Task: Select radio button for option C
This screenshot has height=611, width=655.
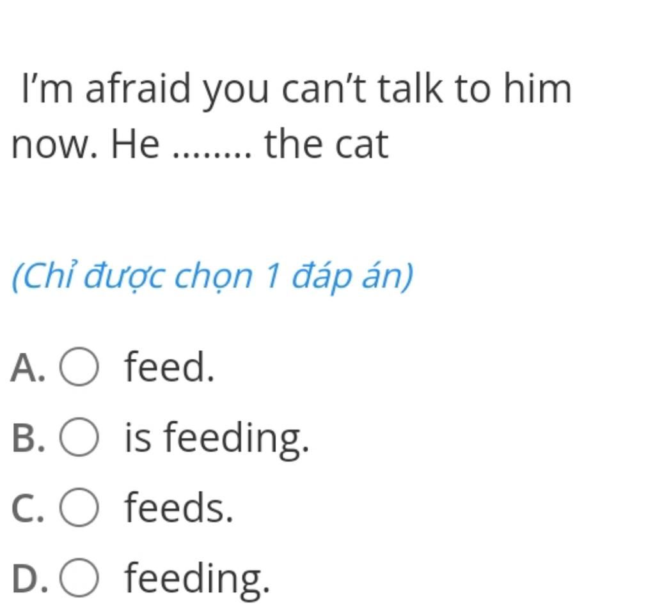Action: point(79,507)
